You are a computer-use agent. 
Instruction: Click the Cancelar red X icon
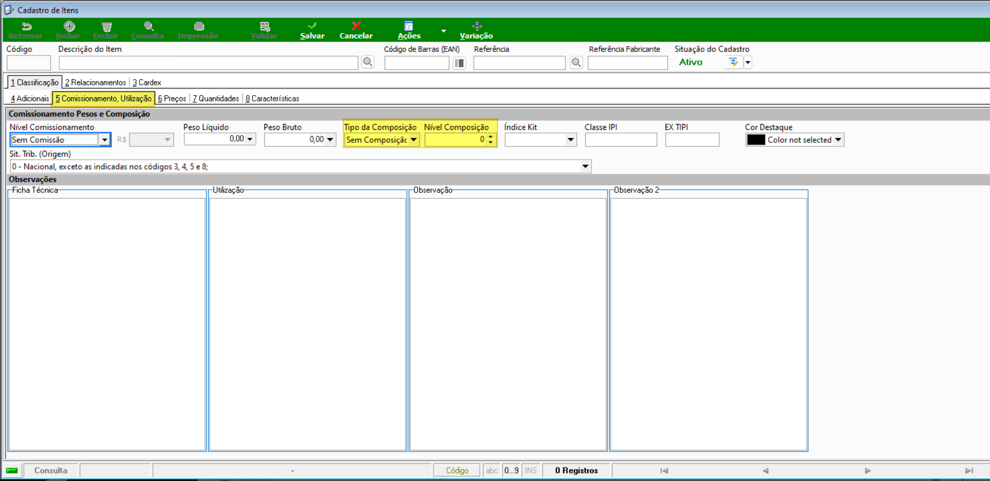(356, 26)
